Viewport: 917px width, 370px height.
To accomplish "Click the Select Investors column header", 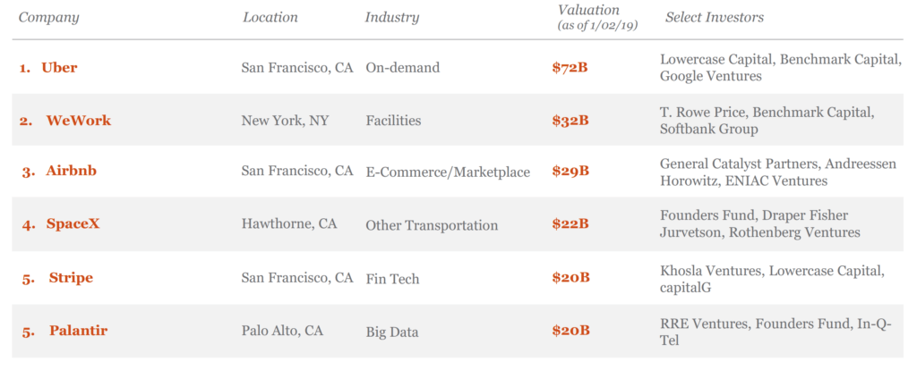I will 714,18.
